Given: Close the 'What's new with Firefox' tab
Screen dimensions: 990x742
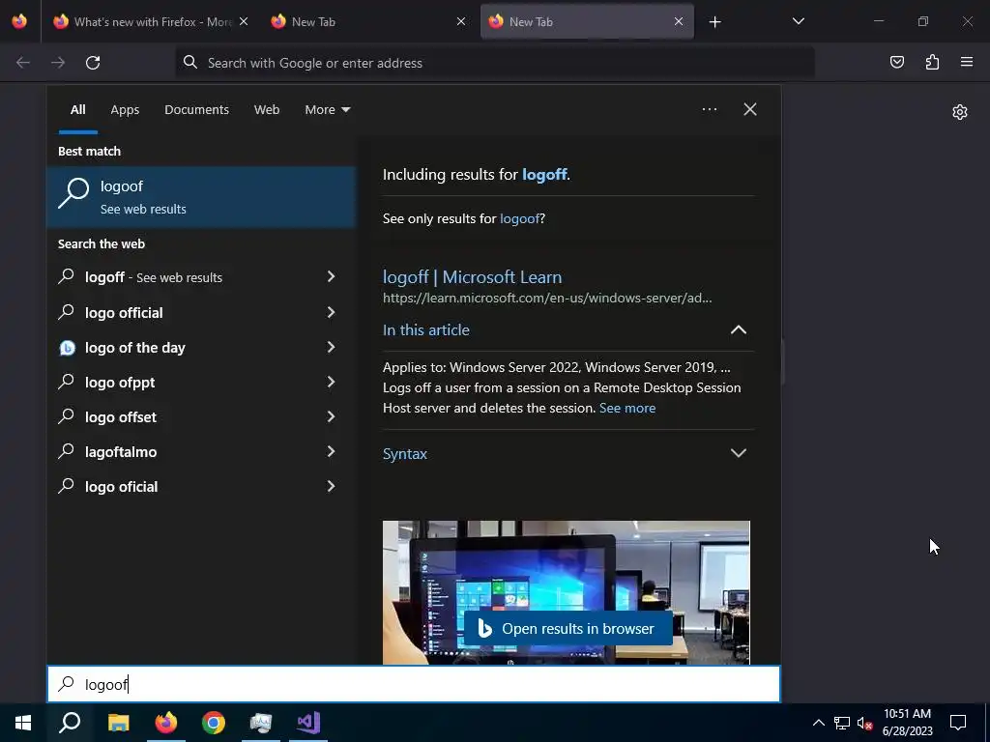Looking at the screenshot, I should point(244,21).
